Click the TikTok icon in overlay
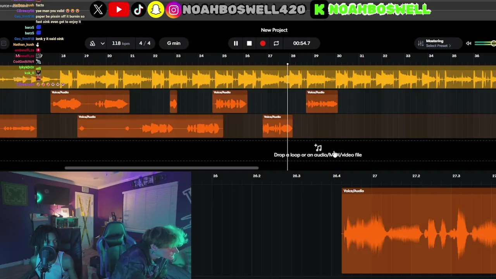Viewport: 496px width, 279px height. pos(138,10)
